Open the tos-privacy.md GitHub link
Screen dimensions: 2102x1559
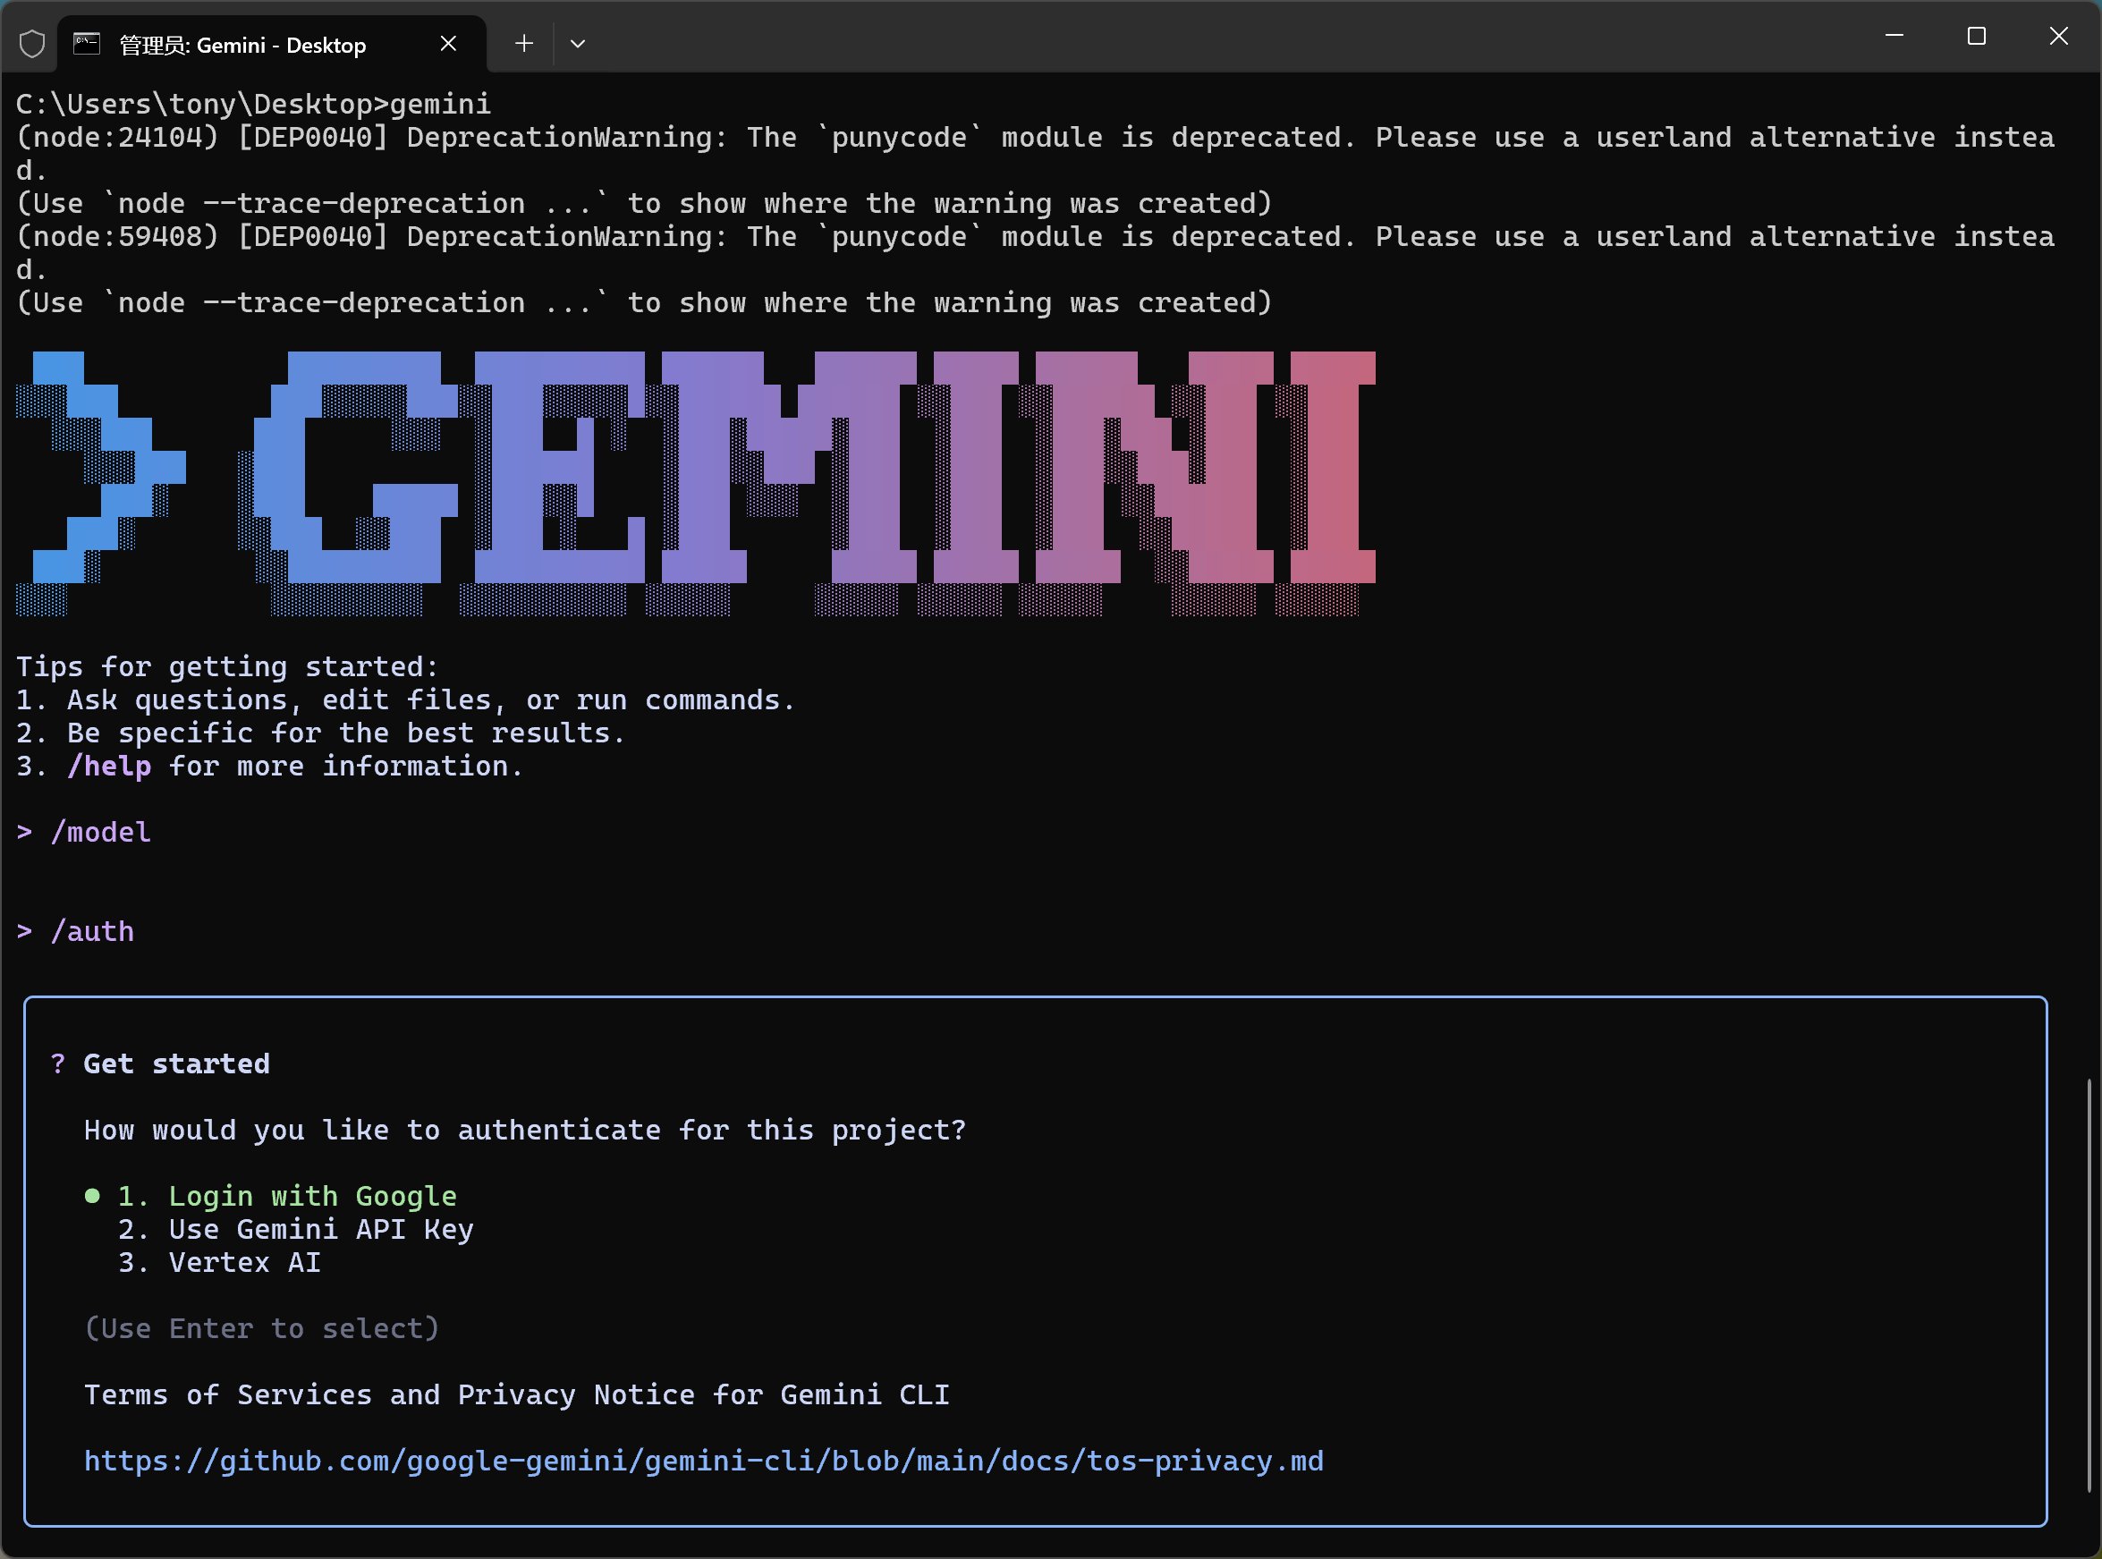tap(703, 1460)
